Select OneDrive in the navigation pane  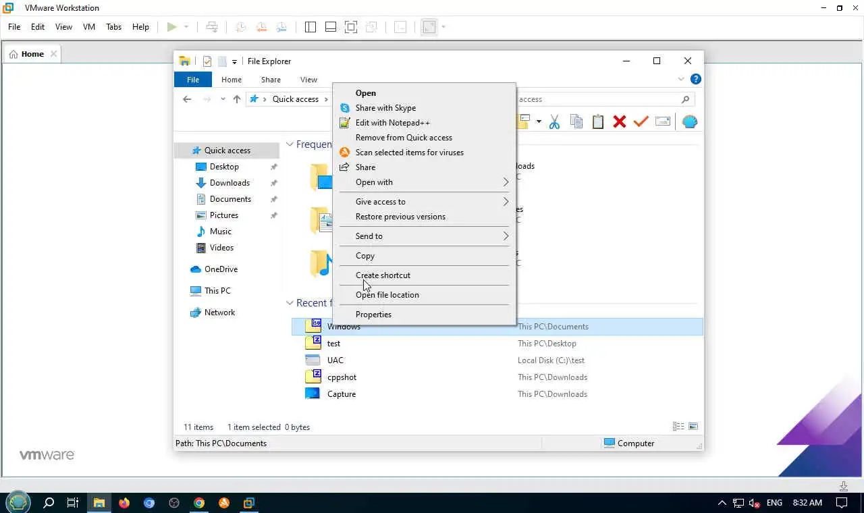click(x=221, y=269)
